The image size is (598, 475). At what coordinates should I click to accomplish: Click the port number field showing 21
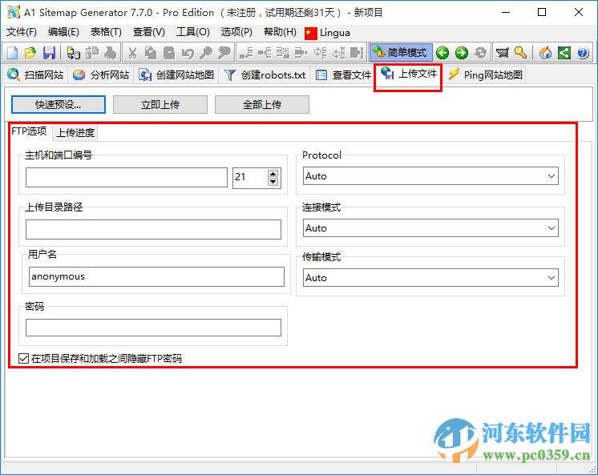coord(250,177)
